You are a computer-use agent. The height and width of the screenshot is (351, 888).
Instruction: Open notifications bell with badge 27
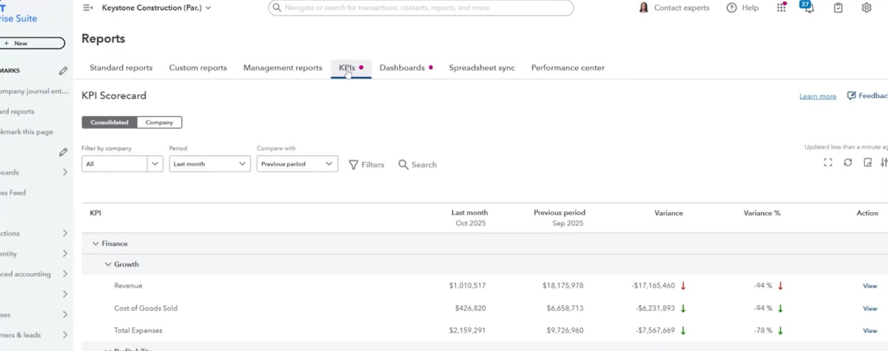pos(808,7)
